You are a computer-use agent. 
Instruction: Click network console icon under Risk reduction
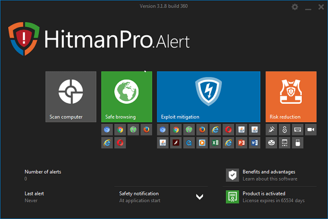click(x=284, y=143)
